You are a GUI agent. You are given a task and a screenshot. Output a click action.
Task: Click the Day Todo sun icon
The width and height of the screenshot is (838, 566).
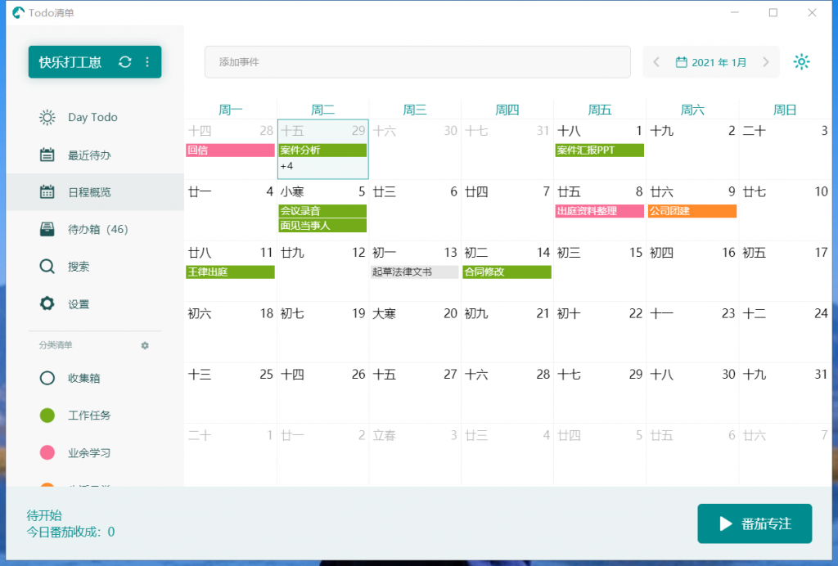47,118
